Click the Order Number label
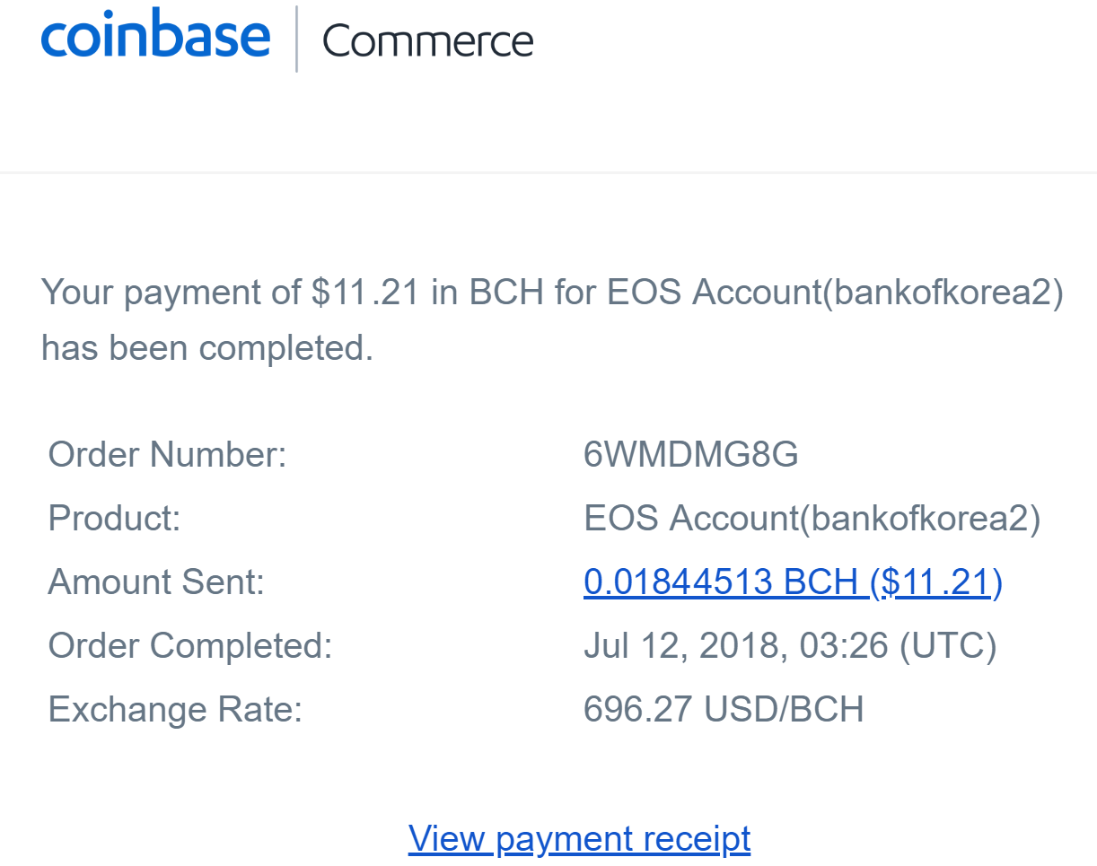 tap(167, 455)
